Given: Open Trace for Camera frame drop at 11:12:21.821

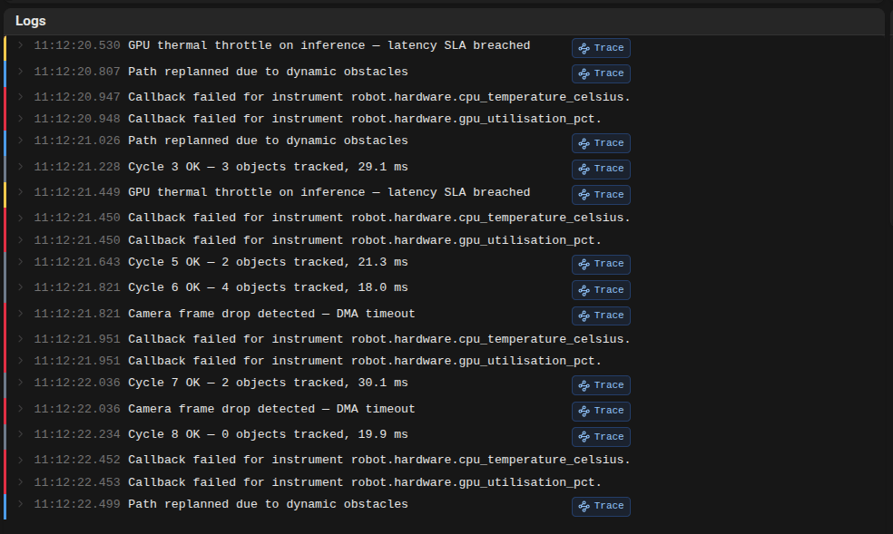Looking at the screenshot, I should click(x=601, y=316).
